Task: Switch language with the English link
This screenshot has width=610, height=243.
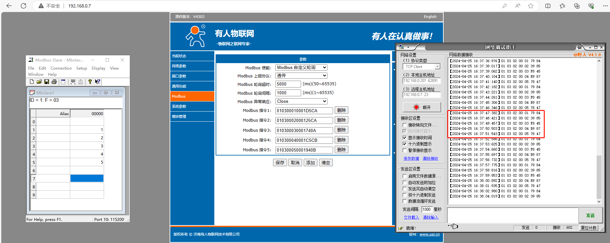Action: 430,17
